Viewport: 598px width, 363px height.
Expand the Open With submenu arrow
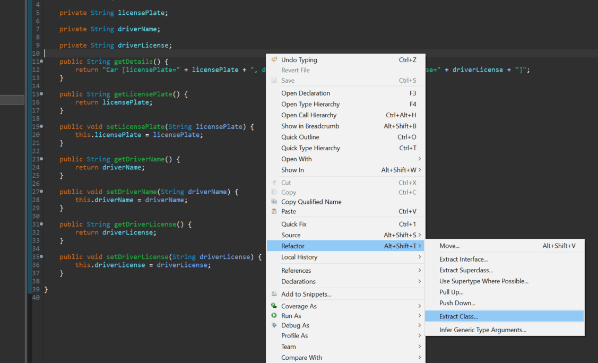(x=420, y=159)
